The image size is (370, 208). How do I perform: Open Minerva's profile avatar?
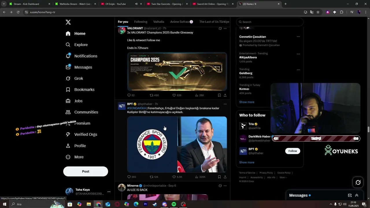click(x=122, y=187)
